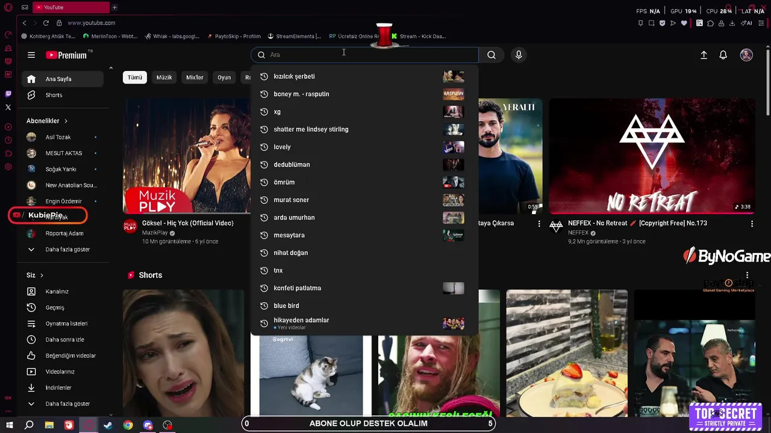Expand Daha fazla göster under subscriptions
771x433 pixels.
63,250
